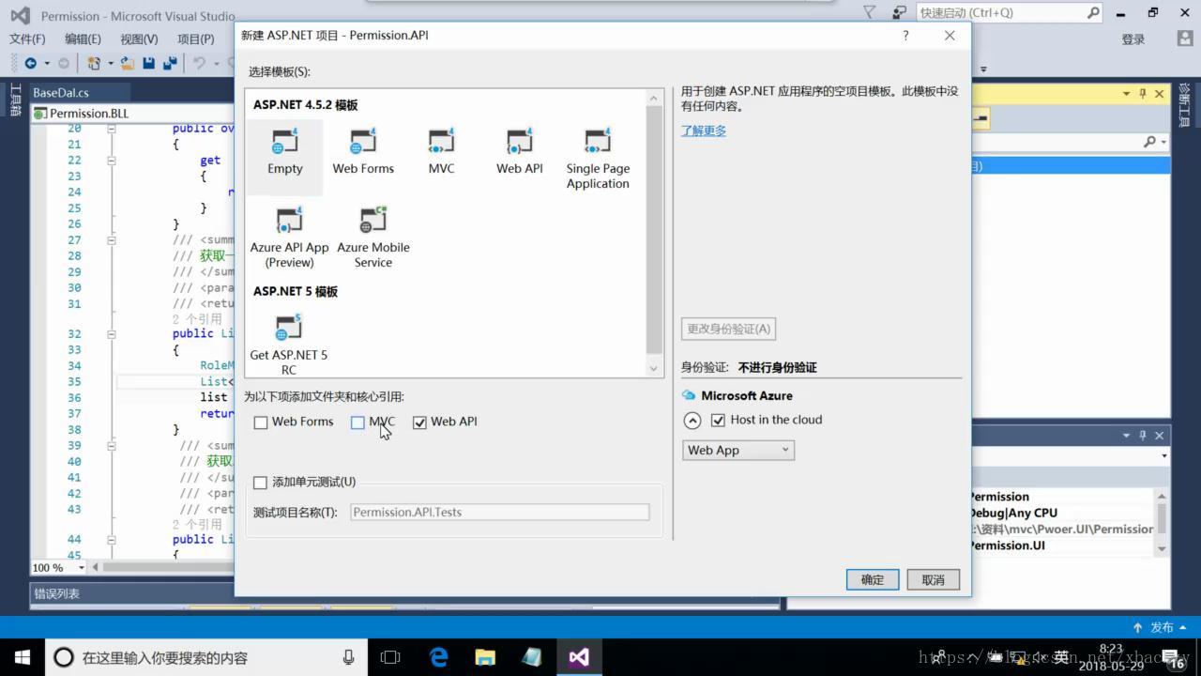Open the 视图(V) menu
The height and width of the screenshot is (676, 1201).
point(139,38)
